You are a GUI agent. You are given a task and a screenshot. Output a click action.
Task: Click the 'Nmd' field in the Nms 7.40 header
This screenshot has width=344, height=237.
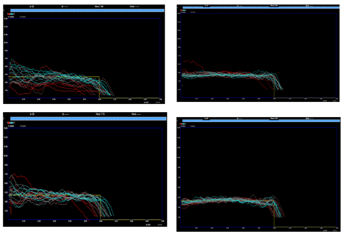134,7
